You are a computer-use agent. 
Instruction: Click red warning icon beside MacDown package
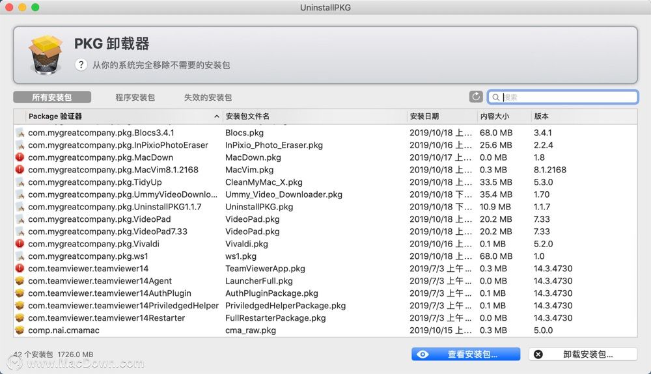pyautogui.click(x=20, y=157)
